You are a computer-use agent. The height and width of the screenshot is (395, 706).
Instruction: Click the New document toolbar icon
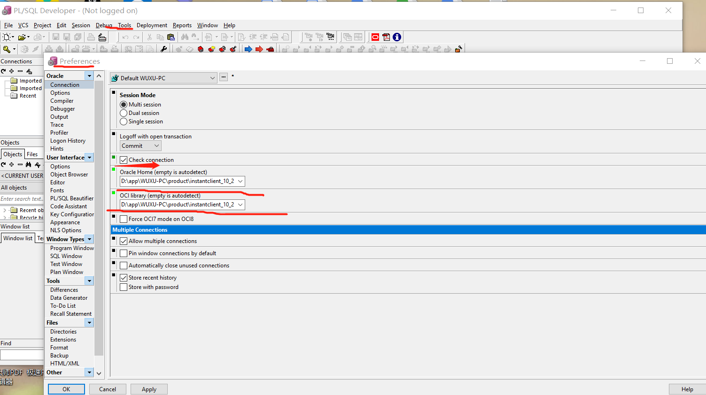coord(7,37)
